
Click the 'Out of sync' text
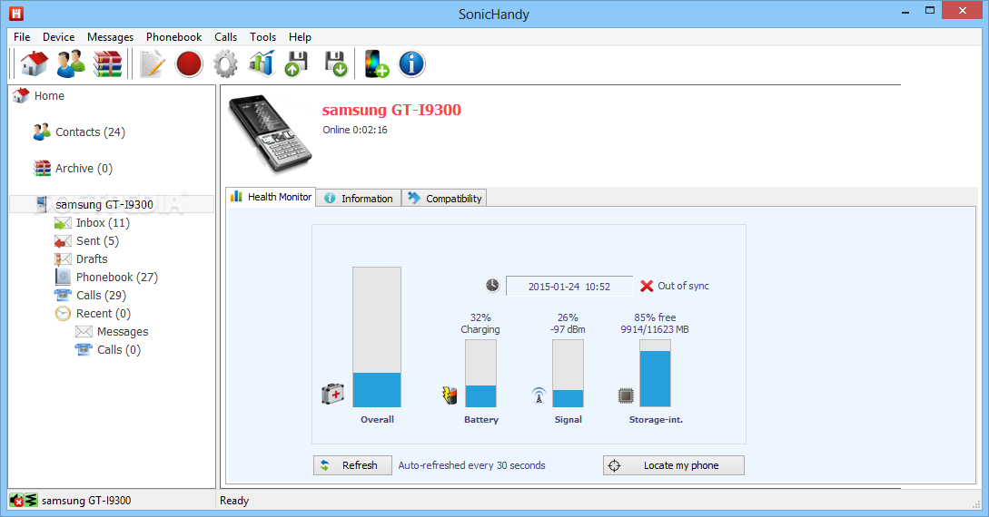(x=683, y=286)
